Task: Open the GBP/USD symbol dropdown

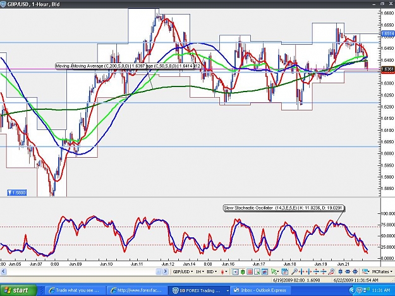Action: tap(183, 271)
